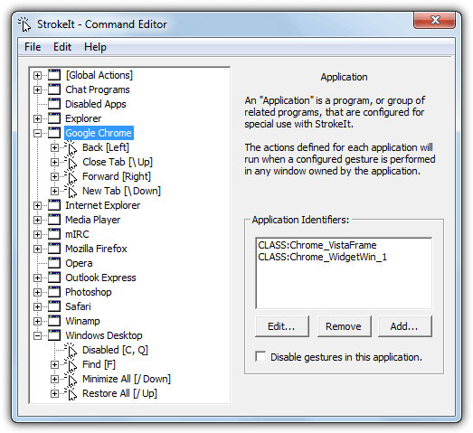Select CLASS:Chrome_VistaFrame identifier

click(317, 245)
